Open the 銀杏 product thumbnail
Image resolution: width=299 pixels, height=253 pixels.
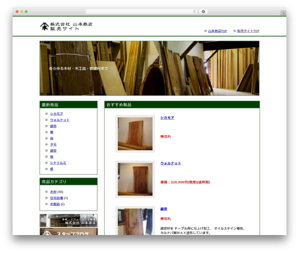[135, 221]
